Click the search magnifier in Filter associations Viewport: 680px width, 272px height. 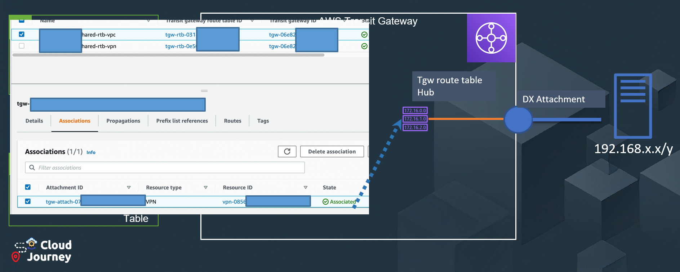point(32,168)
